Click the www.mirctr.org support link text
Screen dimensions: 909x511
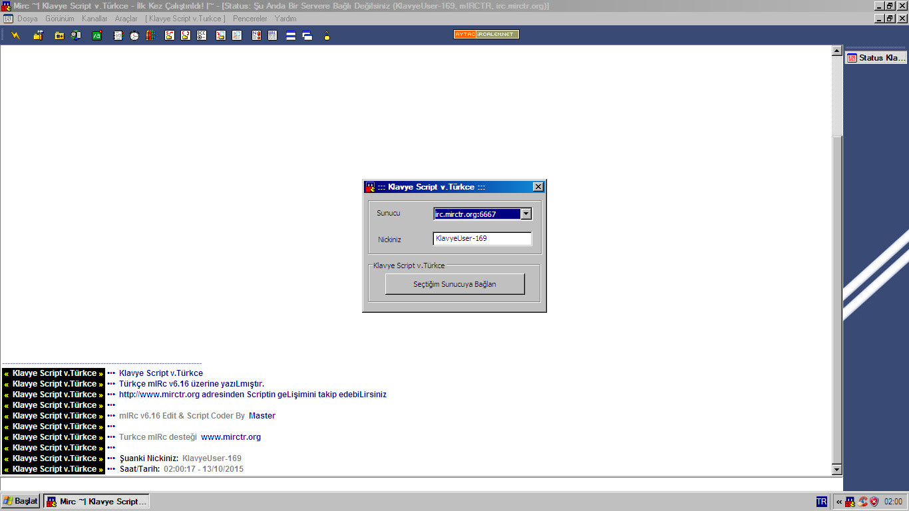[231, 437]
